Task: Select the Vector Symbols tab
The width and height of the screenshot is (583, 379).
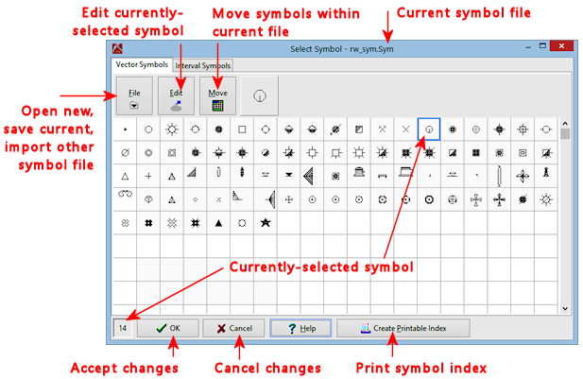Action: (142, 64)
